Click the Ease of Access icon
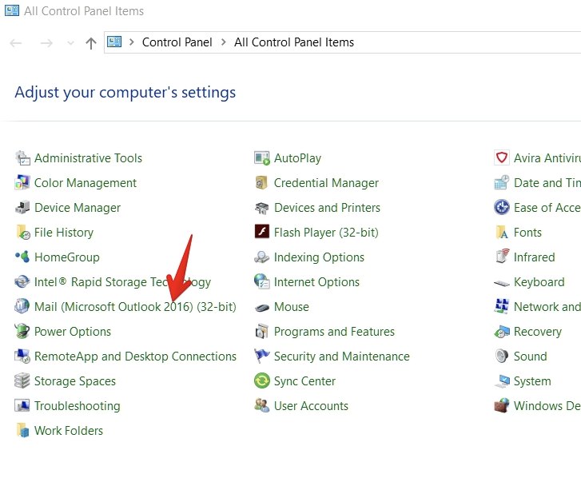Image resolution: width=581 pixels, height=494 pixels. pyautogui.click(x=502, y=207)
